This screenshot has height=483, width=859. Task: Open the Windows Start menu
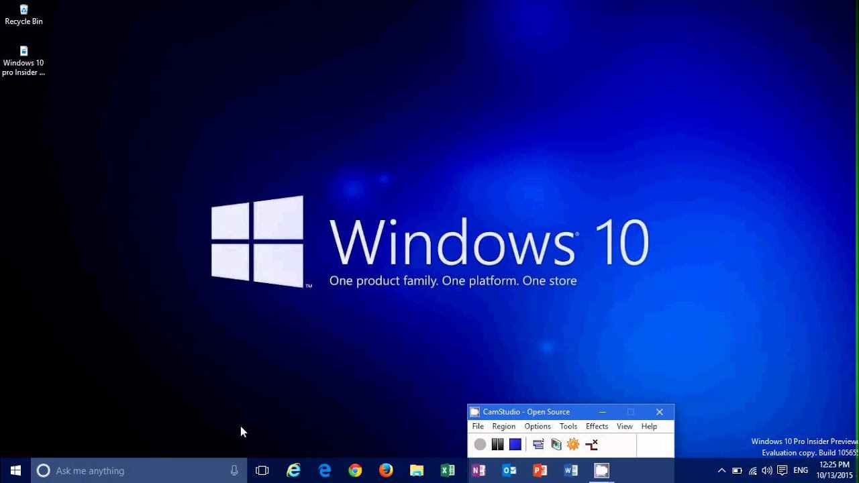(x=15, y=470)
